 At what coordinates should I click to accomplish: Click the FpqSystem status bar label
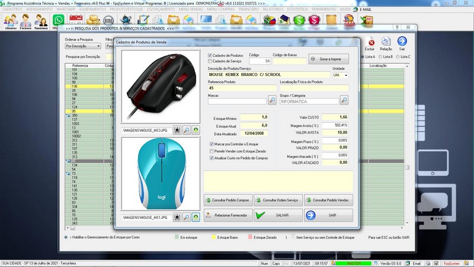[x=451, y=263]
